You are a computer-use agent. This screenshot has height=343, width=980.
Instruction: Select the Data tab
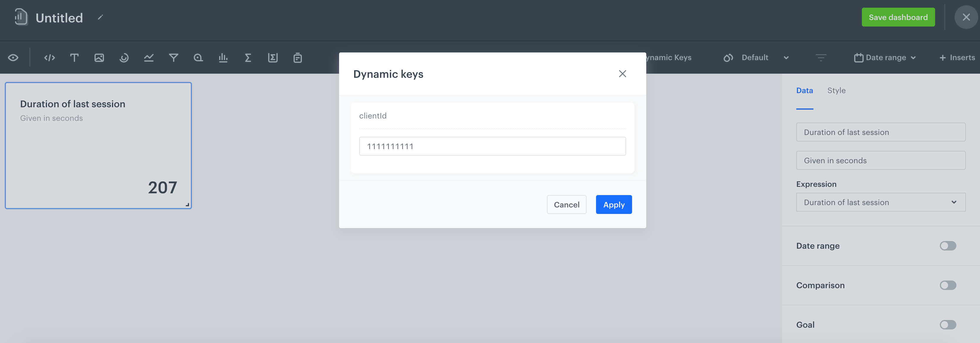[805, 90]
